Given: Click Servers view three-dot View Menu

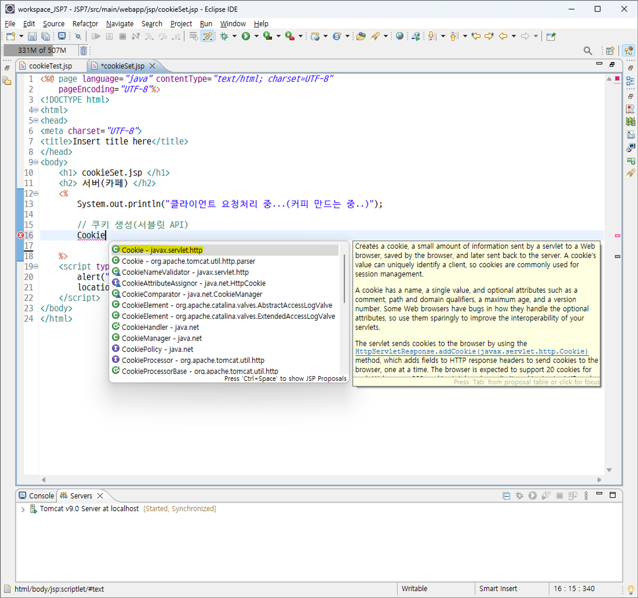Looking at the screenshot, I should tap(586, 496).
